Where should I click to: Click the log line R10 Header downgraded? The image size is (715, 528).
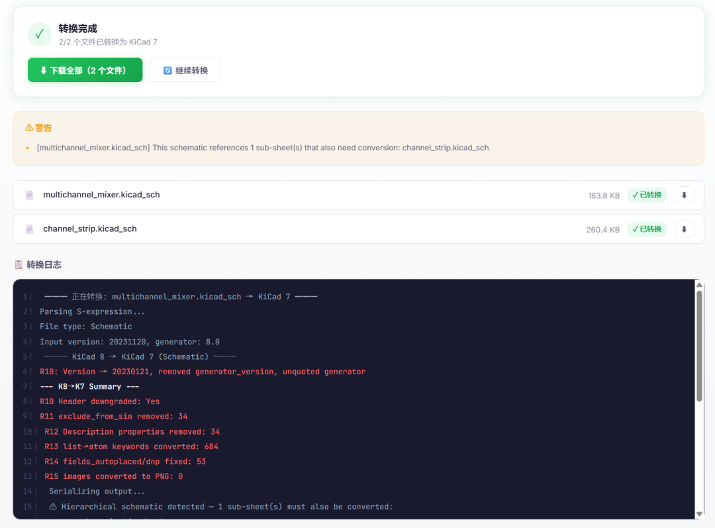[99, 401]
